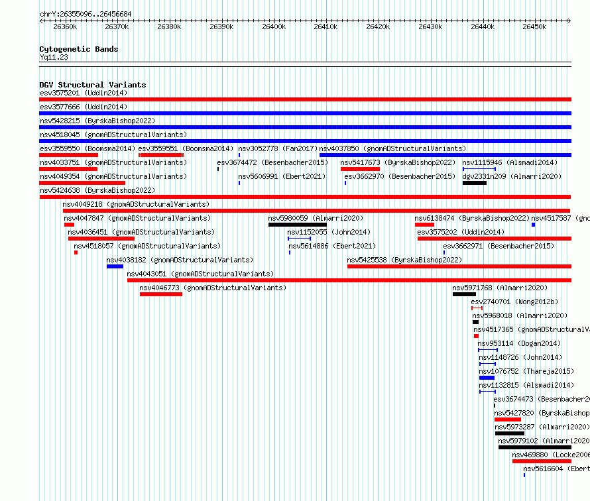Click nsv5425538 (ByrskaBishop2022) label
The width and height of the screenshot is (590, 501).
(x=404, y=260)
